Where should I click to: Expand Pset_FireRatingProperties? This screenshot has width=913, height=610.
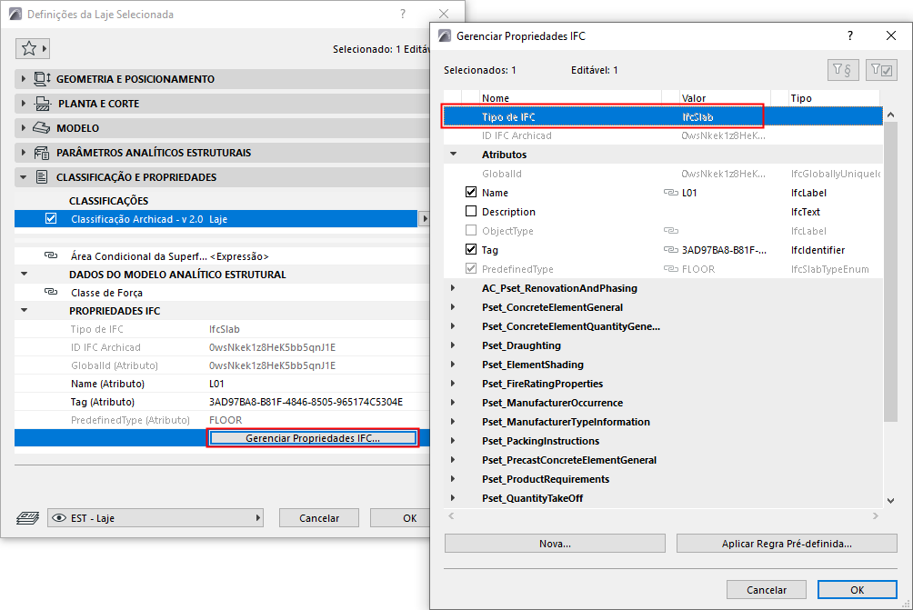[453, 384]
